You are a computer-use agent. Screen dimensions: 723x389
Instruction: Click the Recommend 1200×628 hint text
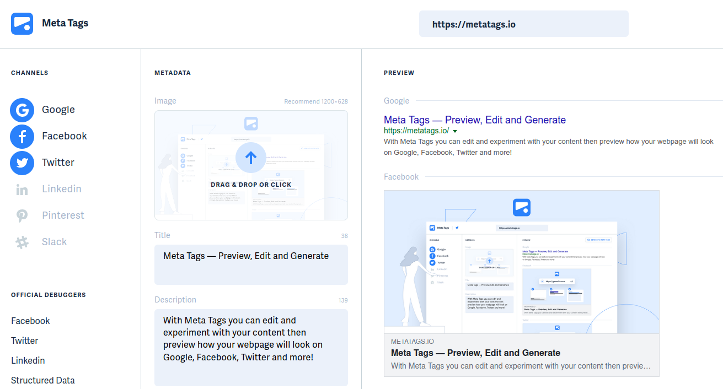pyautogui.click(x=316, y=101)
